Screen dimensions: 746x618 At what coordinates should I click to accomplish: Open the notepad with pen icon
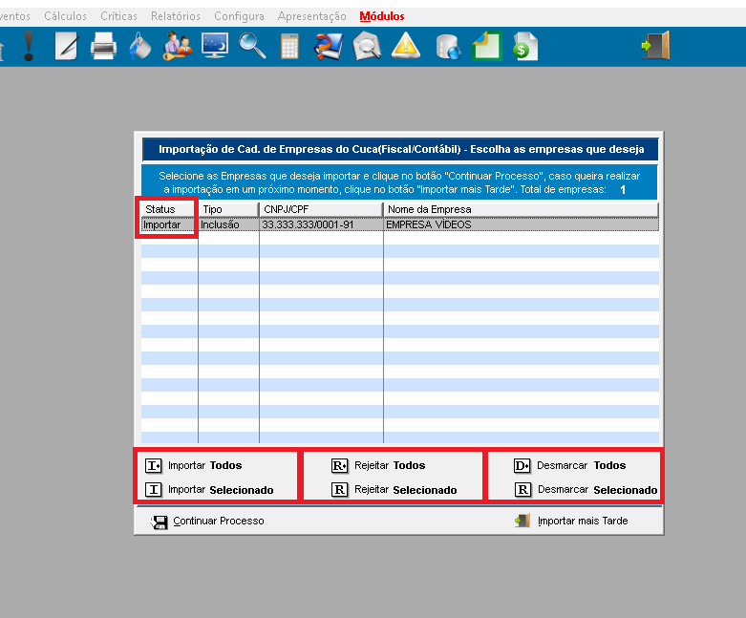coord(67,46)
